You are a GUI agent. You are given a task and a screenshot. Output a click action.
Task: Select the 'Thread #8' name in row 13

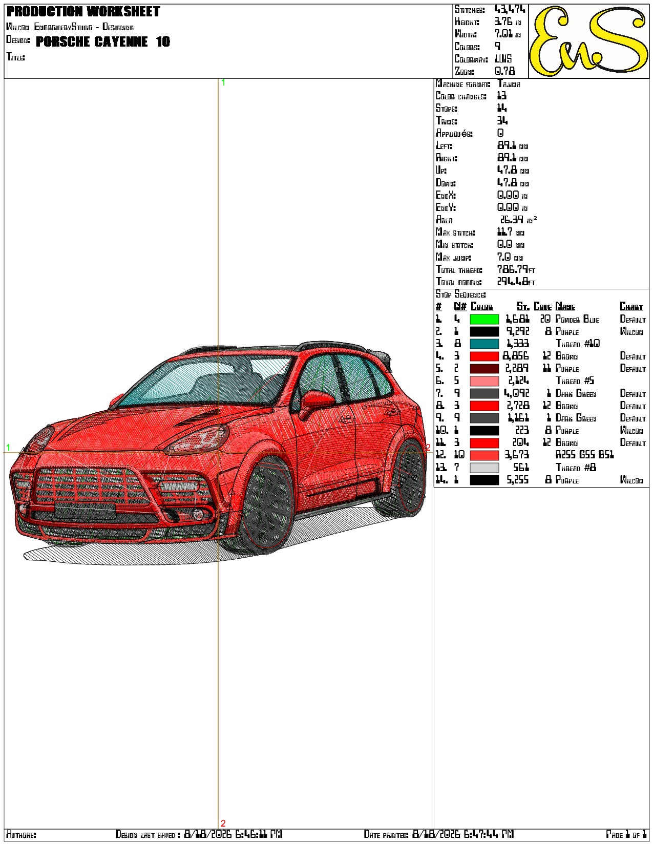[576, 468]
